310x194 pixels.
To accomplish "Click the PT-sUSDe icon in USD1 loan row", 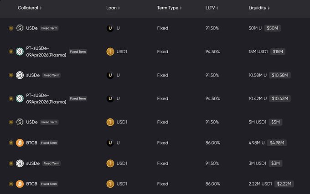I will [x=20, y=51].
